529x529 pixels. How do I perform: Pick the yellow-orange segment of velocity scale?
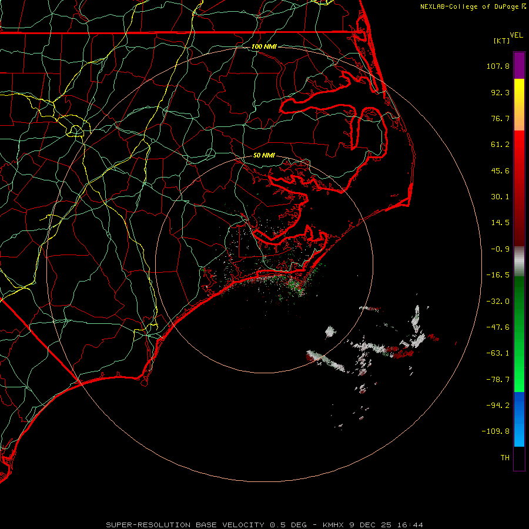point(519,105)
